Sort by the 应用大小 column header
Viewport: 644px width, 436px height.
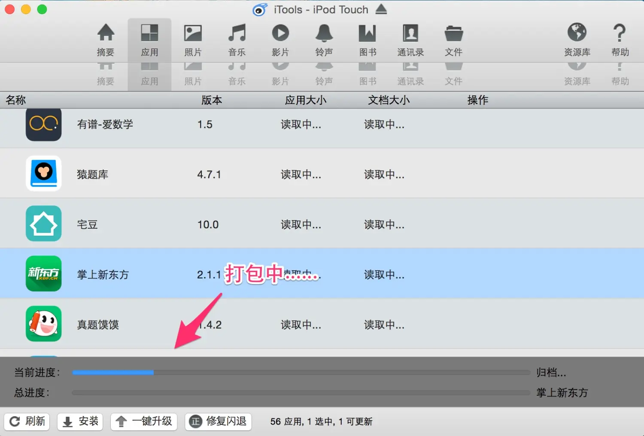[306, 100]
